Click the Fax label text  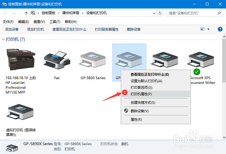coord(57,78)
